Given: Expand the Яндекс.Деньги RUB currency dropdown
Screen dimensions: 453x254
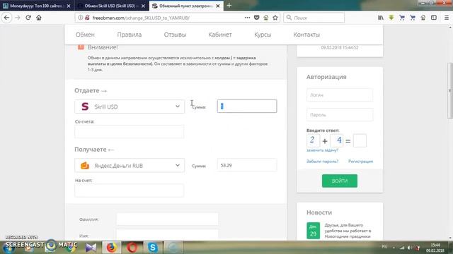Looking at the screenshot, I should click(x=130, y=165).
